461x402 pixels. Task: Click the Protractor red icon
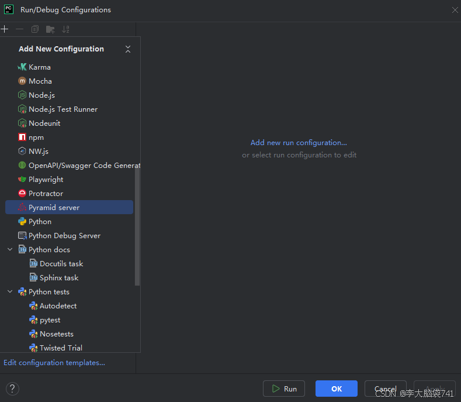coord(22,194)
